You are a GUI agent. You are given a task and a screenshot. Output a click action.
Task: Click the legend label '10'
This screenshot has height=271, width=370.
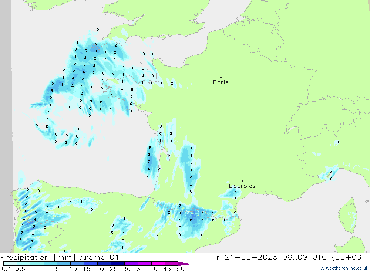(x=73, y=269)
